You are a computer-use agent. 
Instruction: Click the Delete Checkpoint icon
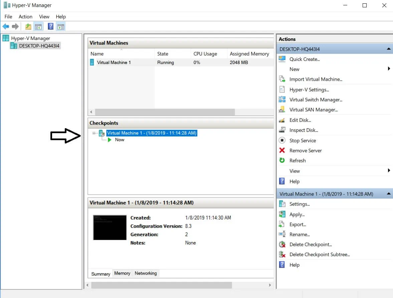click(282, 245)
